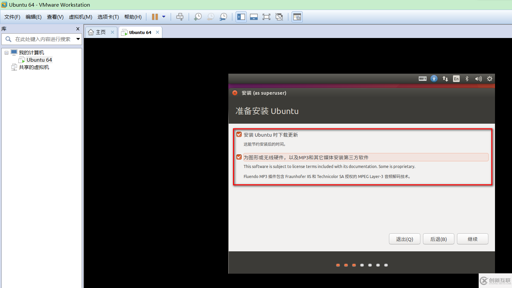Click 准备安装 Ubuntu heading text
Viewport: 512px width, 288px height.
(x=267, y=111)
